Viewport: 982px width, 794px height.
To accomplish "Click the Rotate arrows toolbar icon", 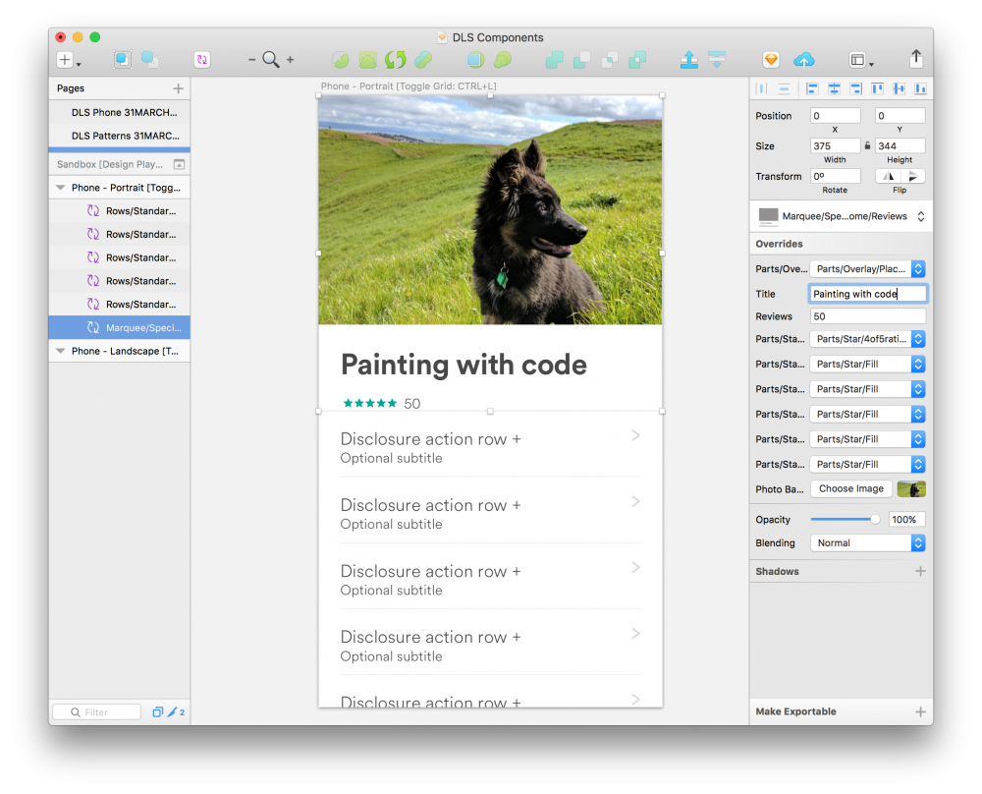I will (x=395, y=60).
